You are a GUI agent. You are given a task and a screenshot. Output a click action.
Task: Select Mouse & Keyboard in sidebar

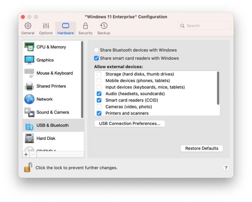55,73
